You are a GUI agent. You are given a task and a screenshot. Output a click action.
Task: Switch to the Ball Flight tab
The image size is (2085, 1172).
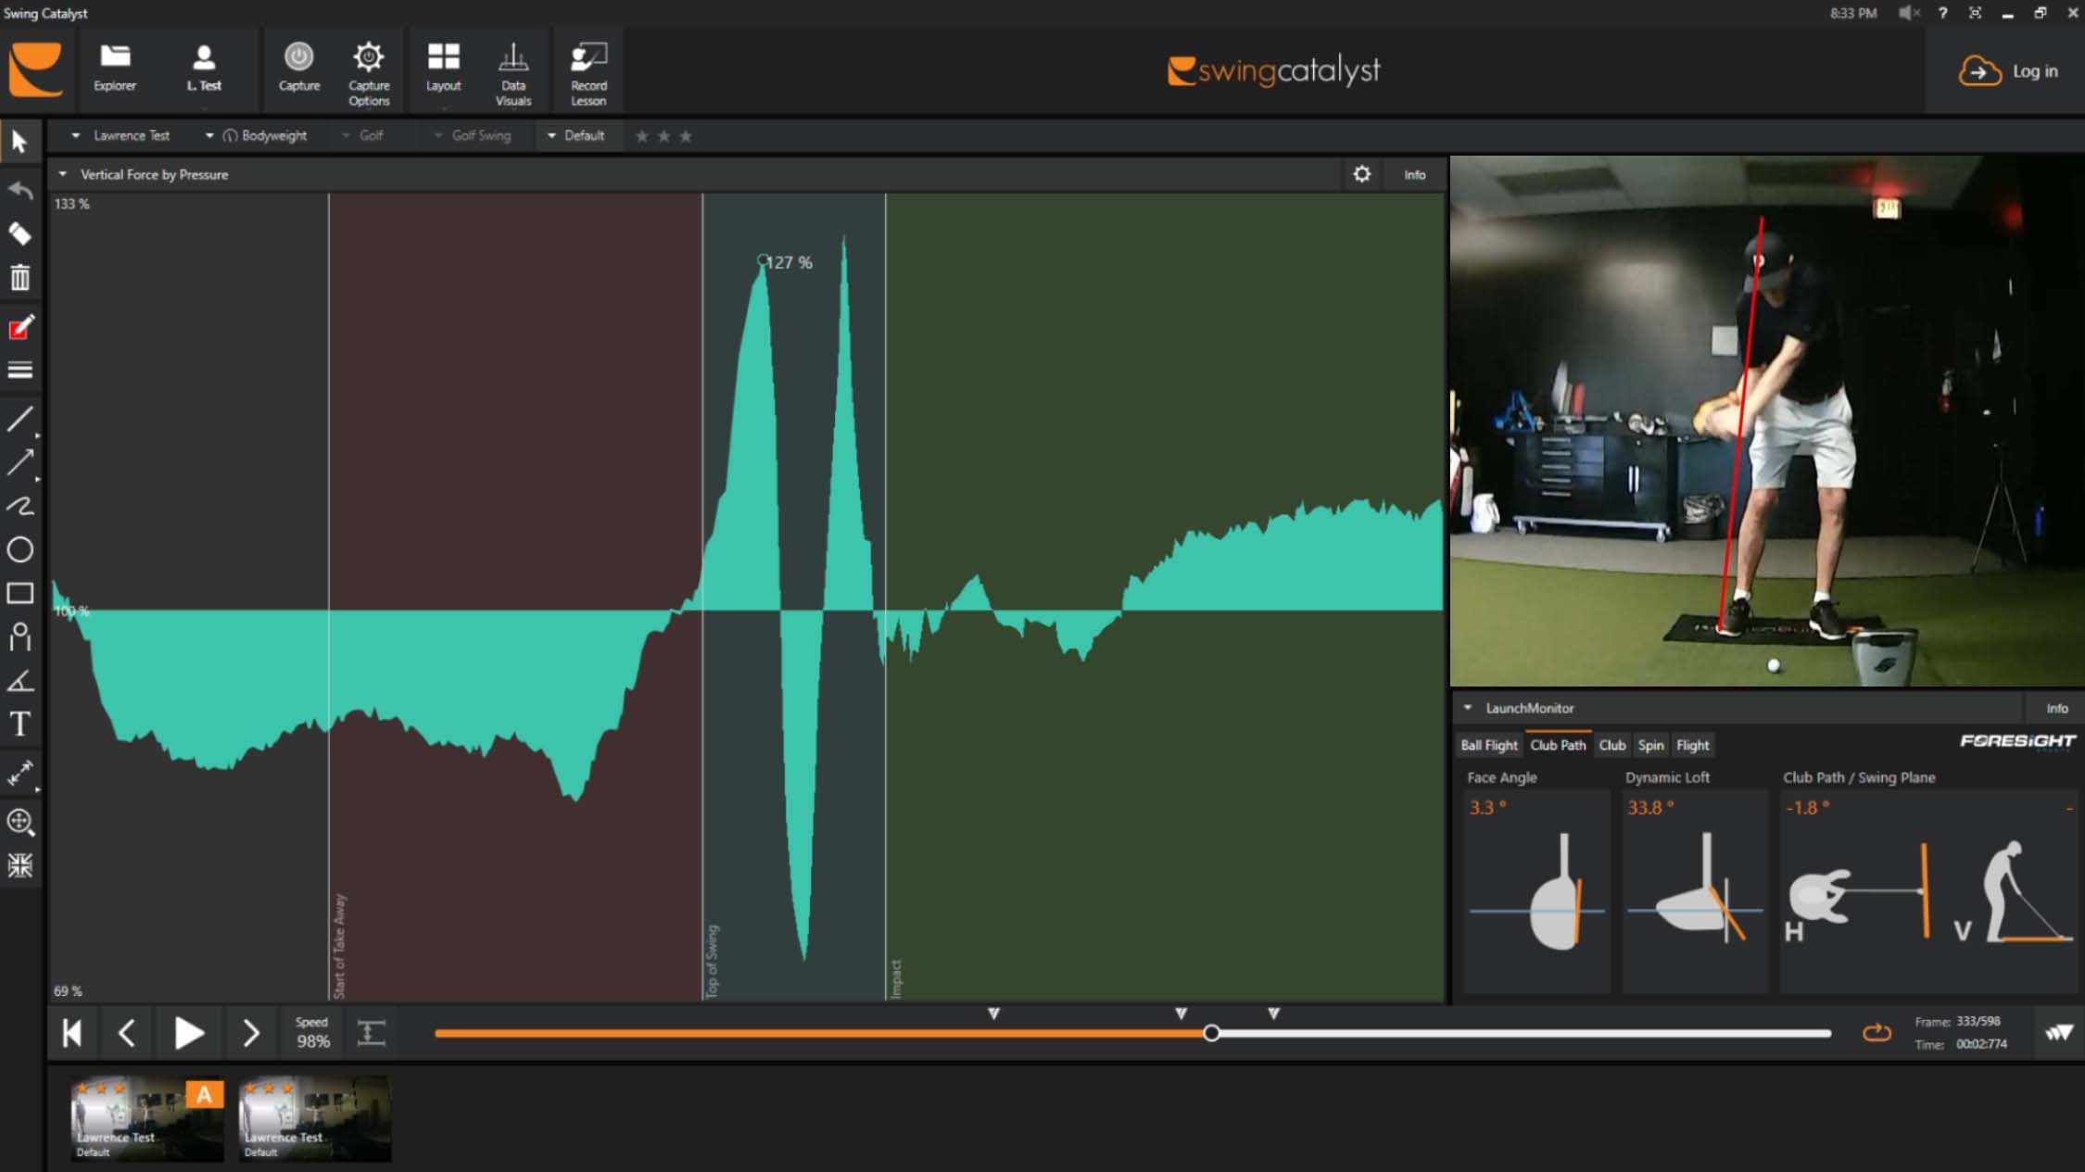click(x=1488, y=745)
